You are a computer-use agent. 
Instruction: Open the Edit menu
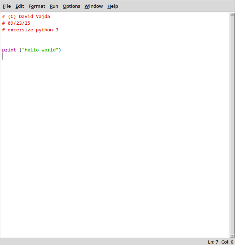pos(20,6)
